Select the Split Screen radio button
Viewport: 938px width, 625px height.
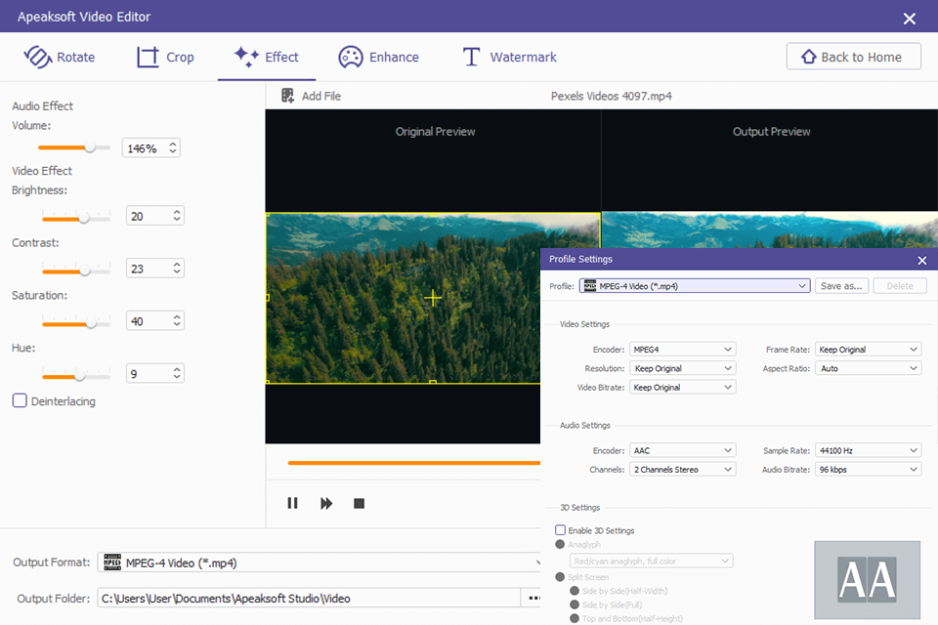[560, 577]
